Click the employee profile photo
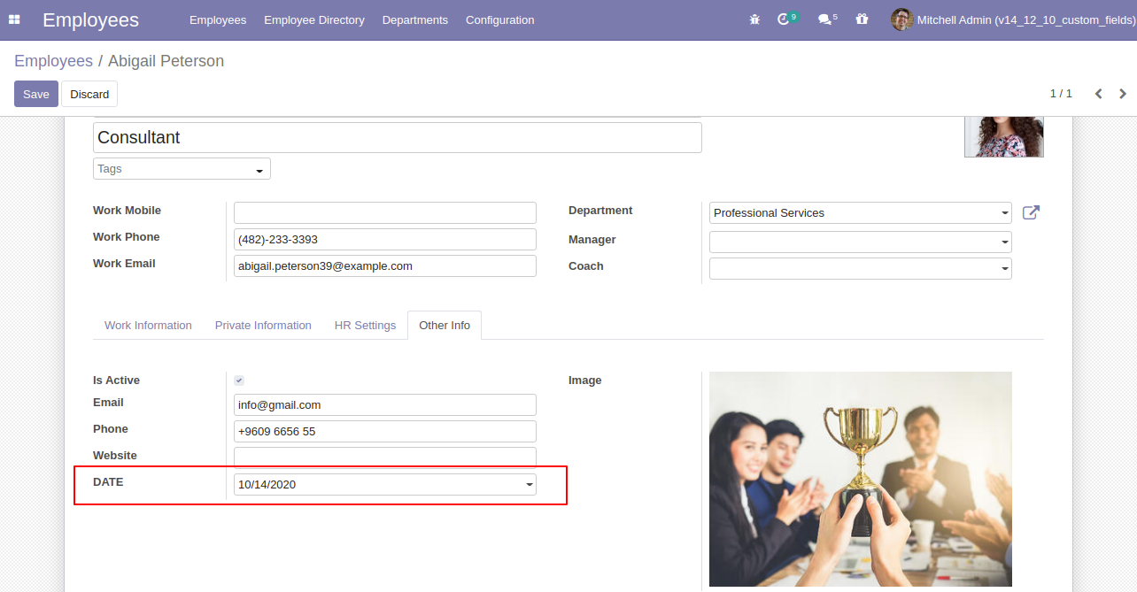Screen dimensions: 1137x592 tap(1004, 137)
